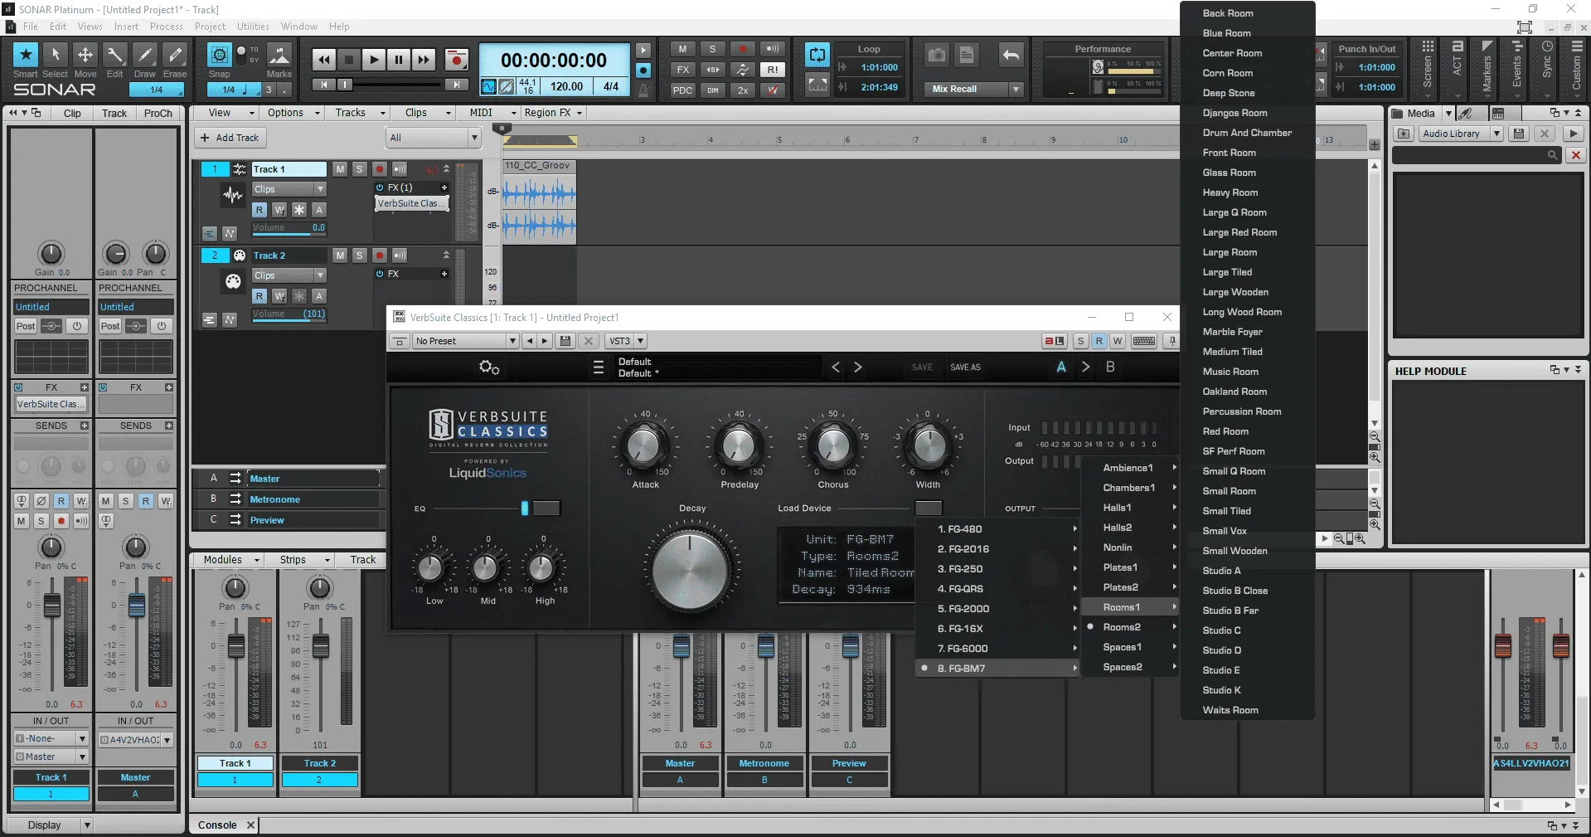This screenshot has width=1591, height=837.
Task: Mute Track 1 in track view
Action: coord(340,169)
